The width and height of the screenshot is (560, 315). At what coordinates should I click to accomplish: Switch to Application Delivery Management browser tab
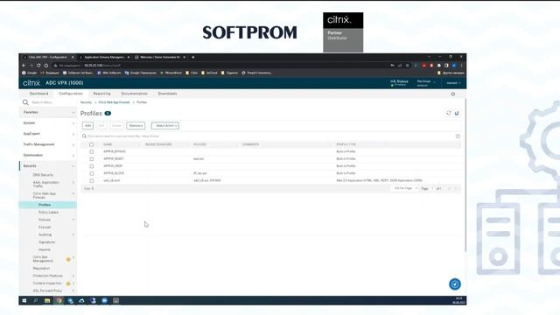[x=104, y=57]
